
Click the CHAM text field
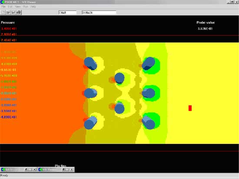(67, 13)
